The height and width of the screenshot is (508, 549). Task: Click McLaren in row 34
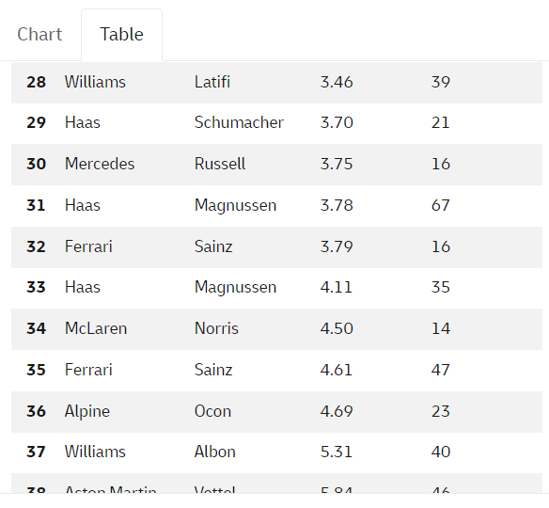click(96, 328)
